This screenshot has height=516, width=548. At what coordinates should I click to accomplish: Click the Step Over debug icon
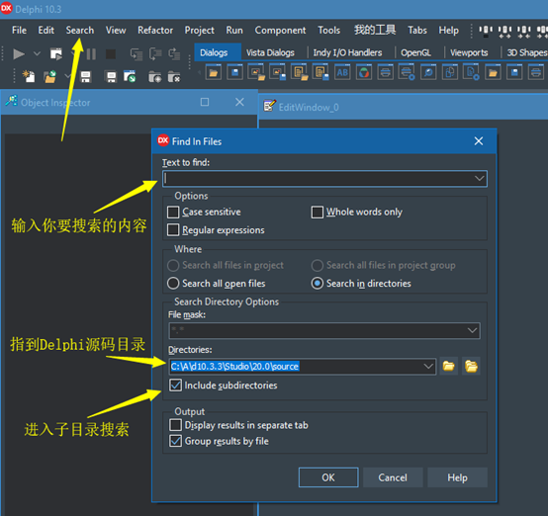(155, 54)
